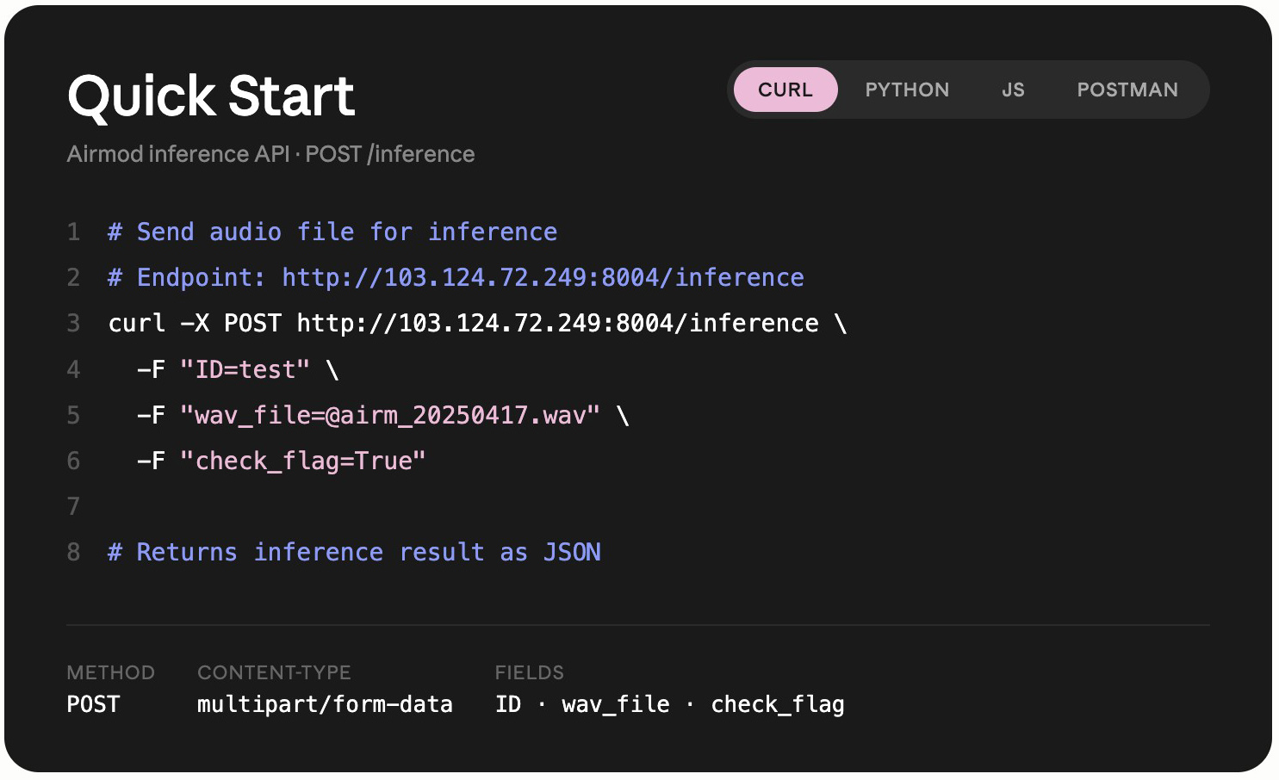Click the 'POST' method value
The height and width of the screenshot is (780, 1279).
click(93, 704)
